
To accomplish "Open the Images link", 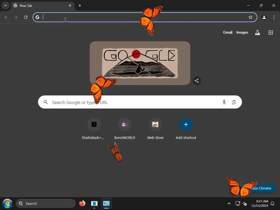I will (242, 32).
